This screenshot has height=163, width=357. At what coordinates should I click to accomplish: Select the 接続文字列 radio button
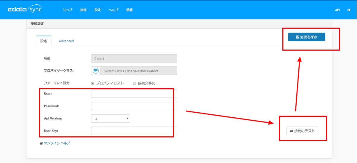click(x=135, y=83)
